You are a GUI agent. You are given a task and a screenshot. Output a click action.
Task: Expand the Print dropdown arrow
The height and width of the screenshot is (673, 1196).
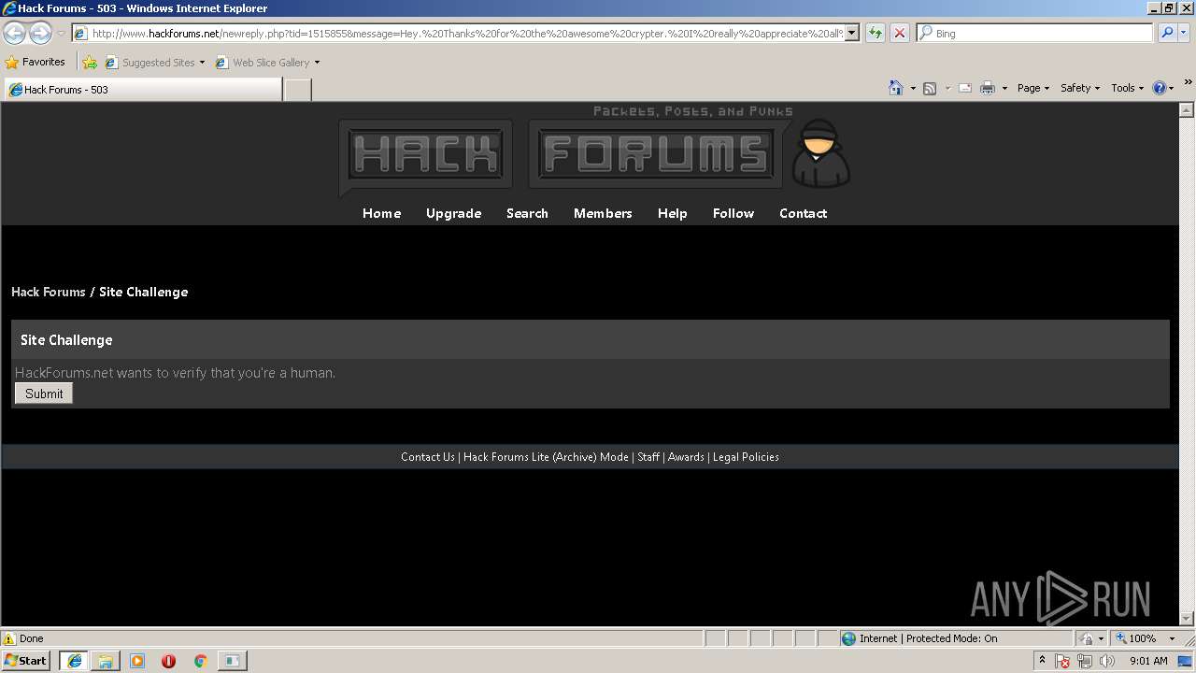click(x=1004, y=88)
